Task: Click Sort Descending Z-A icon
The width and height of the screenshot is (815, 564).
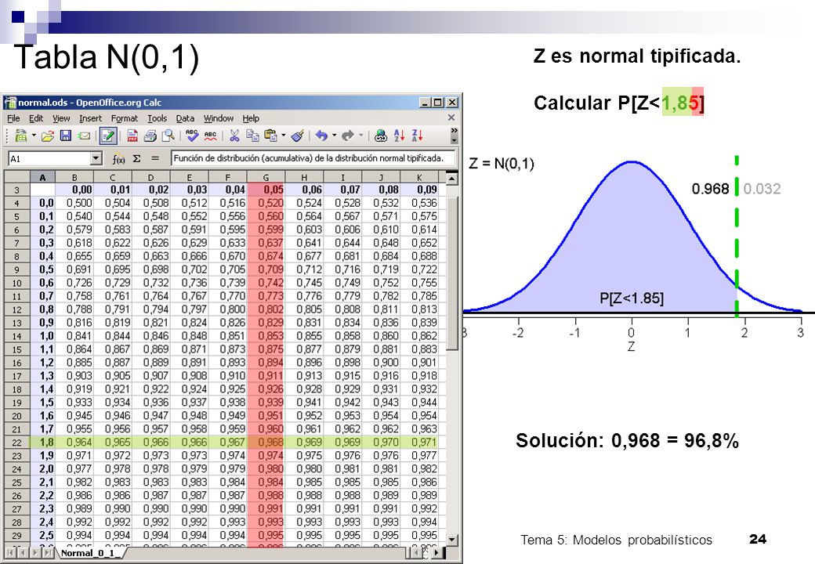Action: [x=417, y=136]
